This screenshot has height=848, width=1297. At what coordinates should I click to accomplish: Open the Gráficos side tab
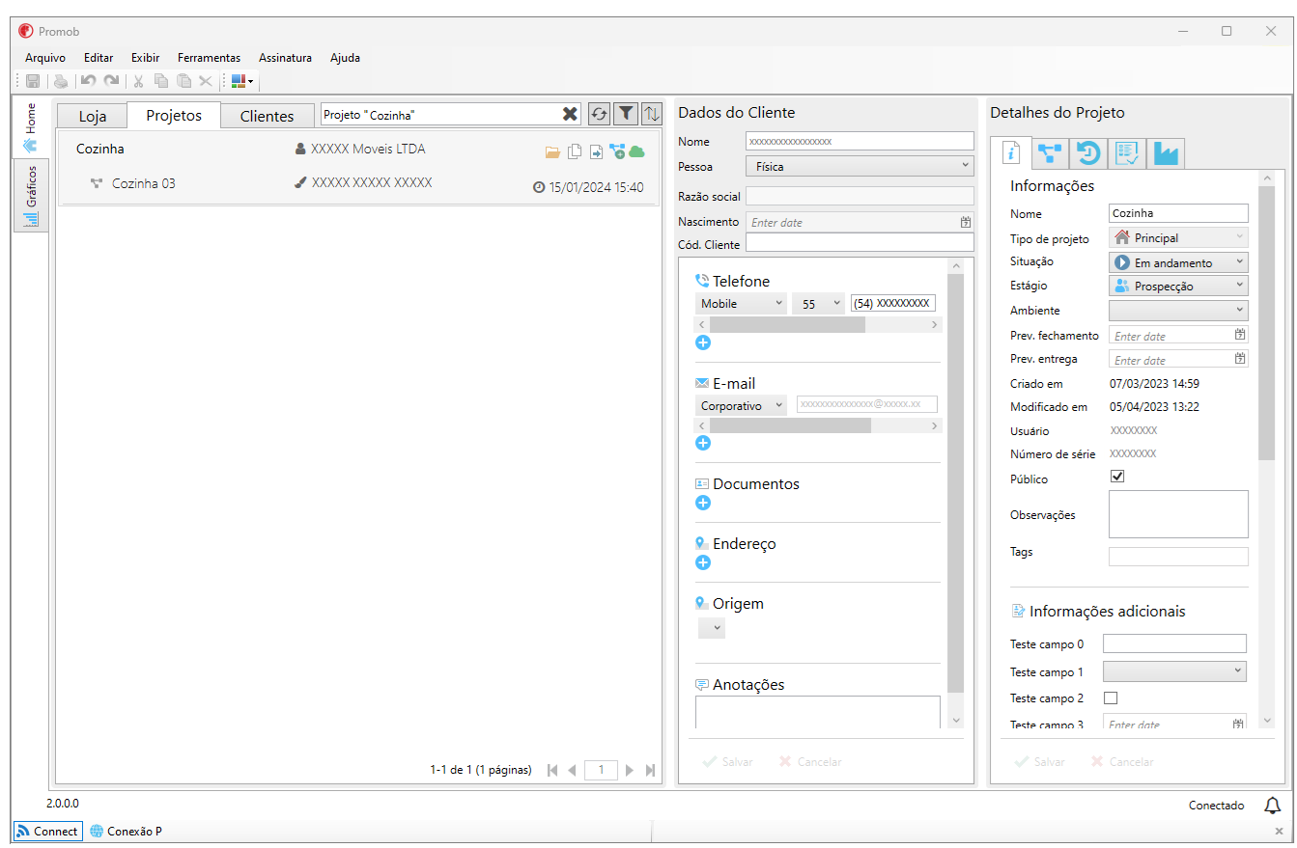coord(31,196)
